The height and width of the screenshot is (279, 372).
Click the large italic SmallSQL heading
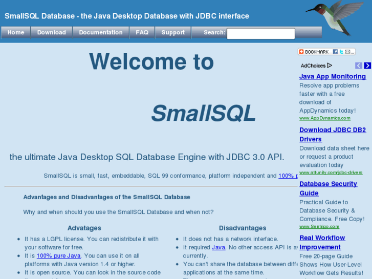203,113
